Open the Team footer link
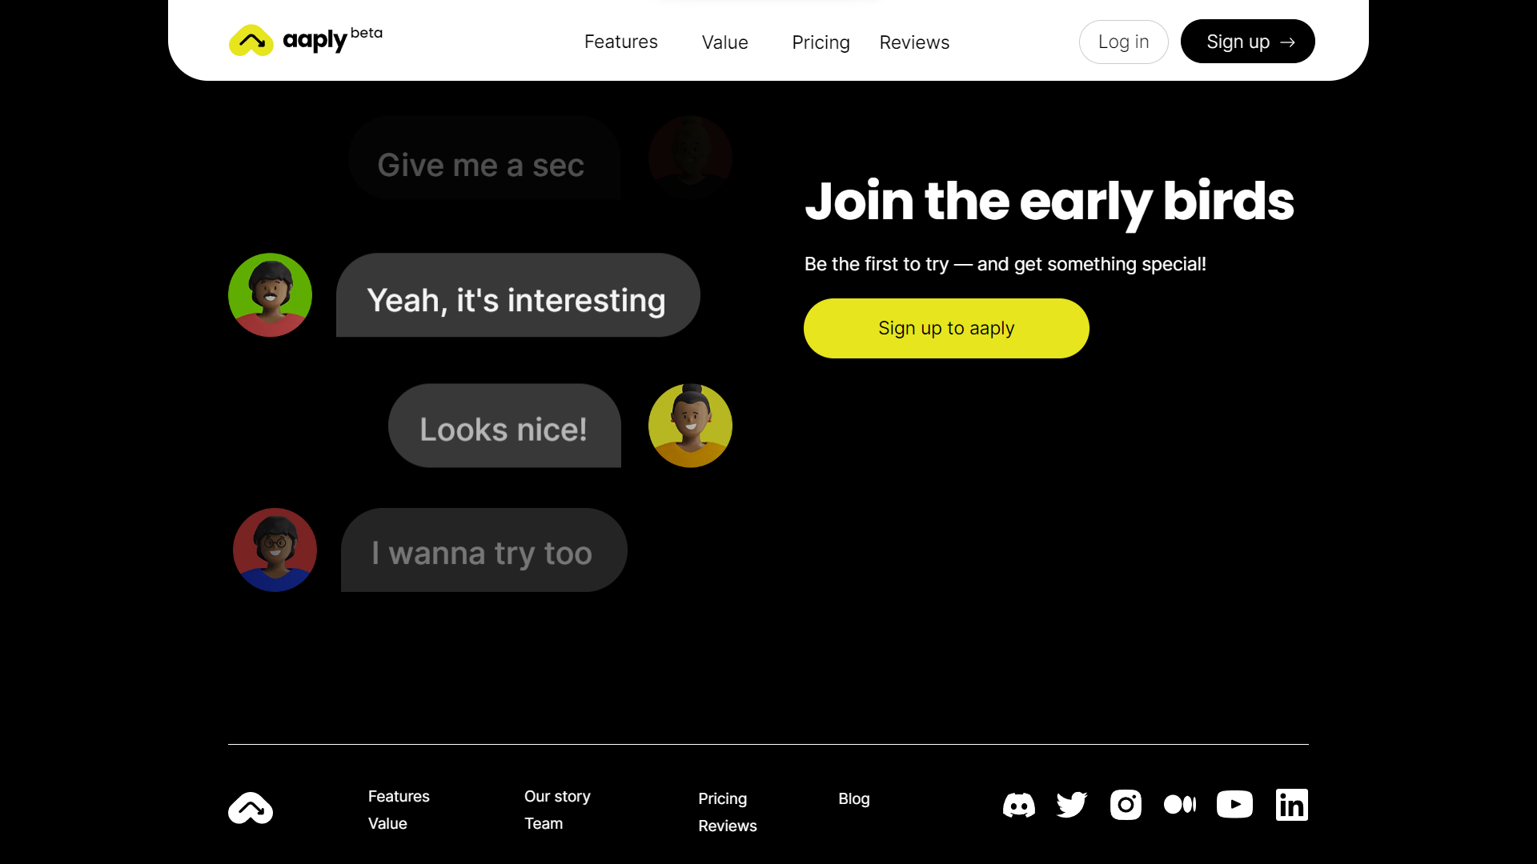 (x=543, y=823)
